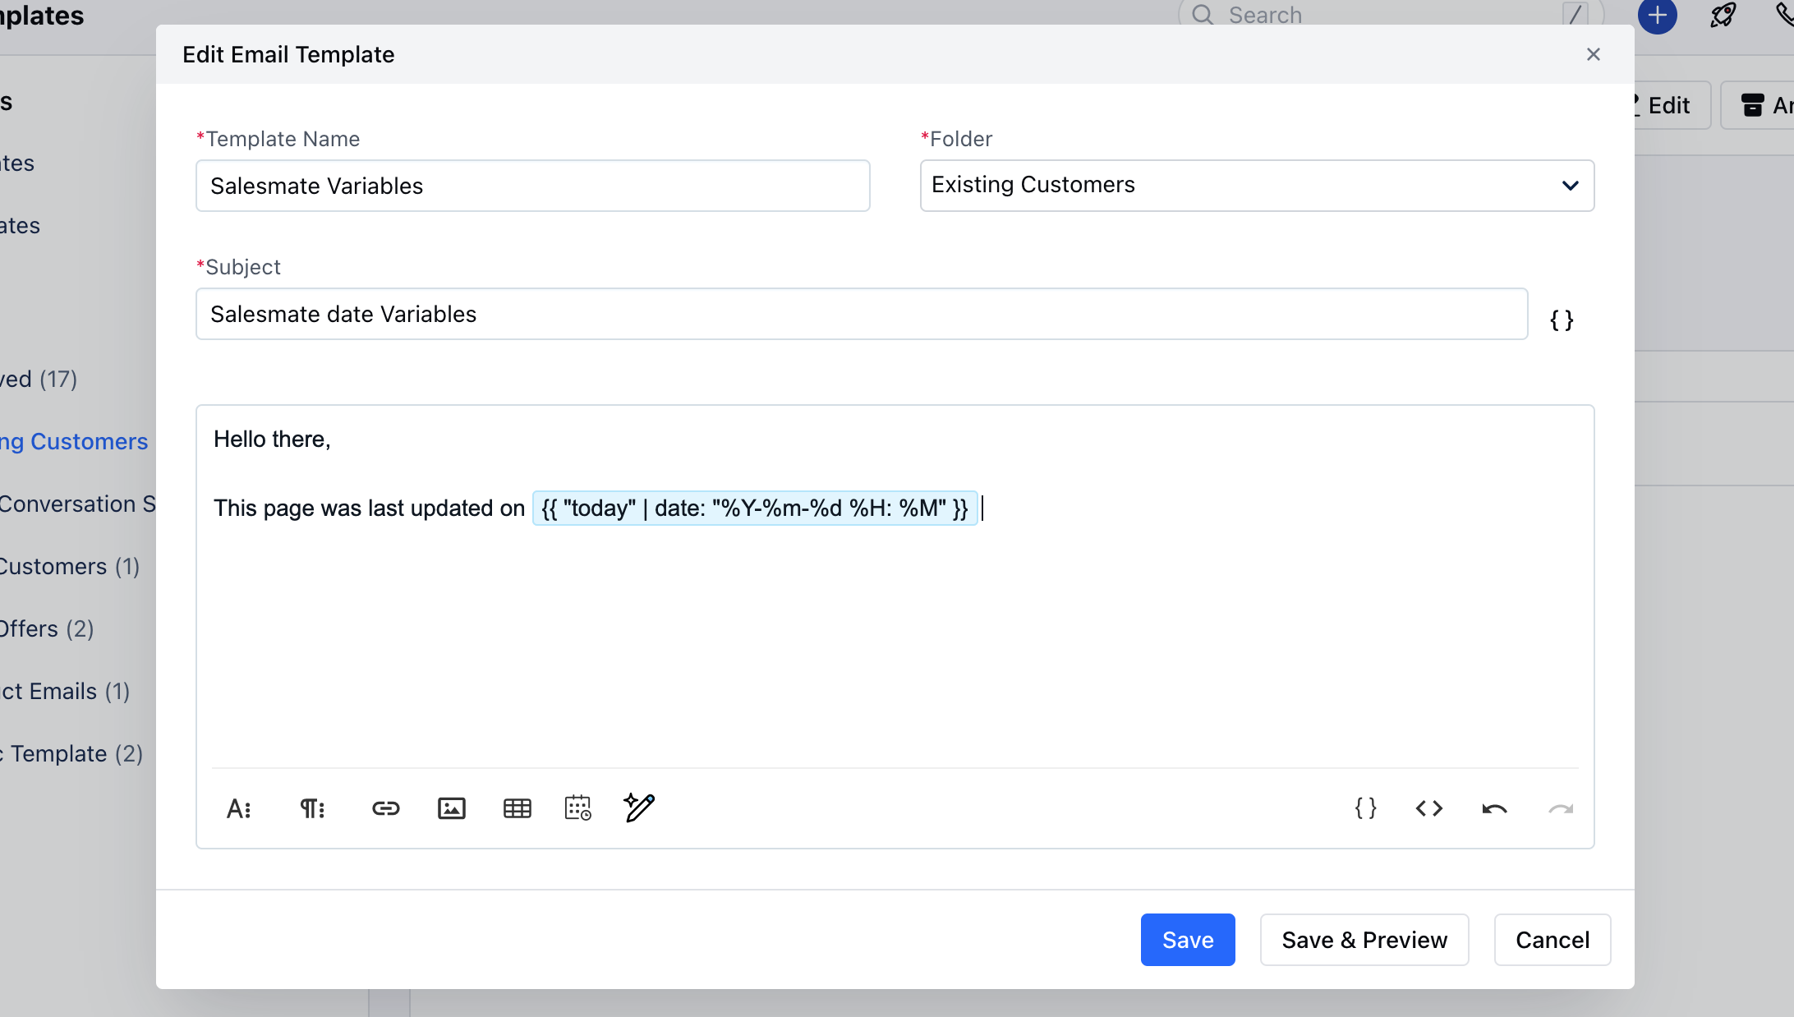Viewport: 1794px width, 1017px height.
Task: Insert variable using editor curly braces icon
Action: pos(1365,808)
